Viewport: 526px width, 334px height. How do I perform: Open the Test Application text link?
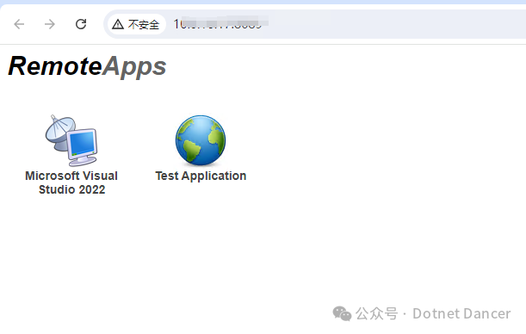(201, 176)
